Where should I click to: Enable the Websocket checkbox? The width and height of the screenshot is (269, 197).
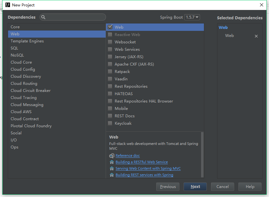click(110, 42)
